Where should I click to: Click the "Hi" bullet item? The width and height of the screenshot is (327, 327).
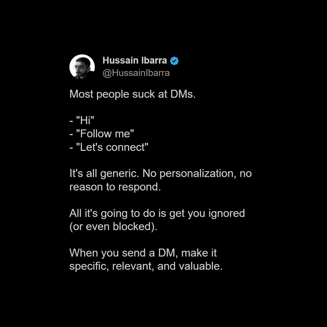(82, 121)
